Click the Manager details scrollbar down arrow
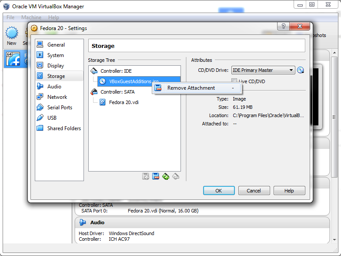Viewport: 341px width, 256px height. pyautogui.click(x=334, y=240)
